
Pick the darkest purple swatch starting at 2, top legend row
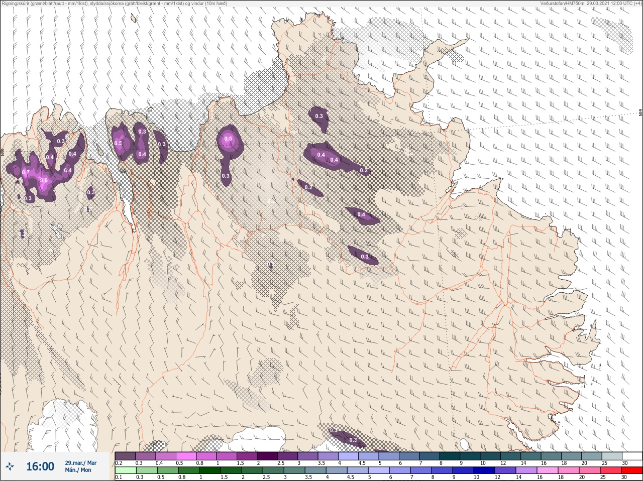tap(268, 456)
